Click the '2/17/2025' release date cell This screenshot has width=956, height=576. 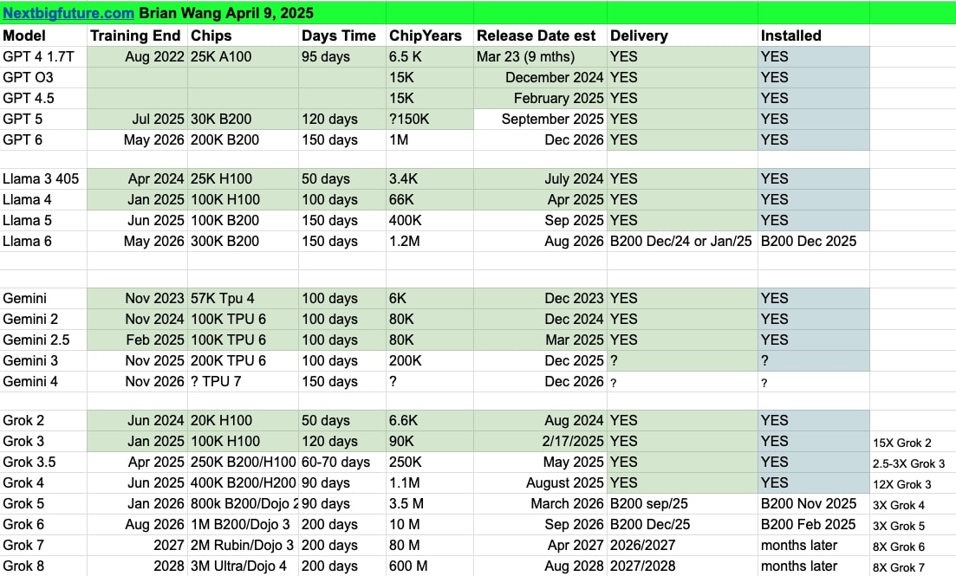point(540,441)
